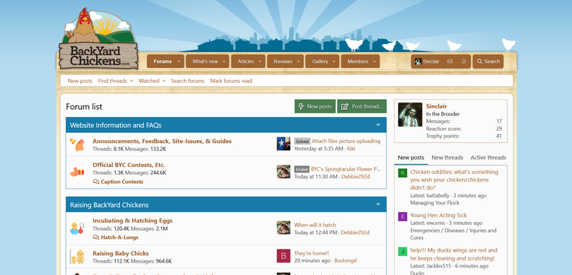572x275 pixels.
Task: Click the small Sinclair avatar in navigation bar
Action: pos(418,61)
